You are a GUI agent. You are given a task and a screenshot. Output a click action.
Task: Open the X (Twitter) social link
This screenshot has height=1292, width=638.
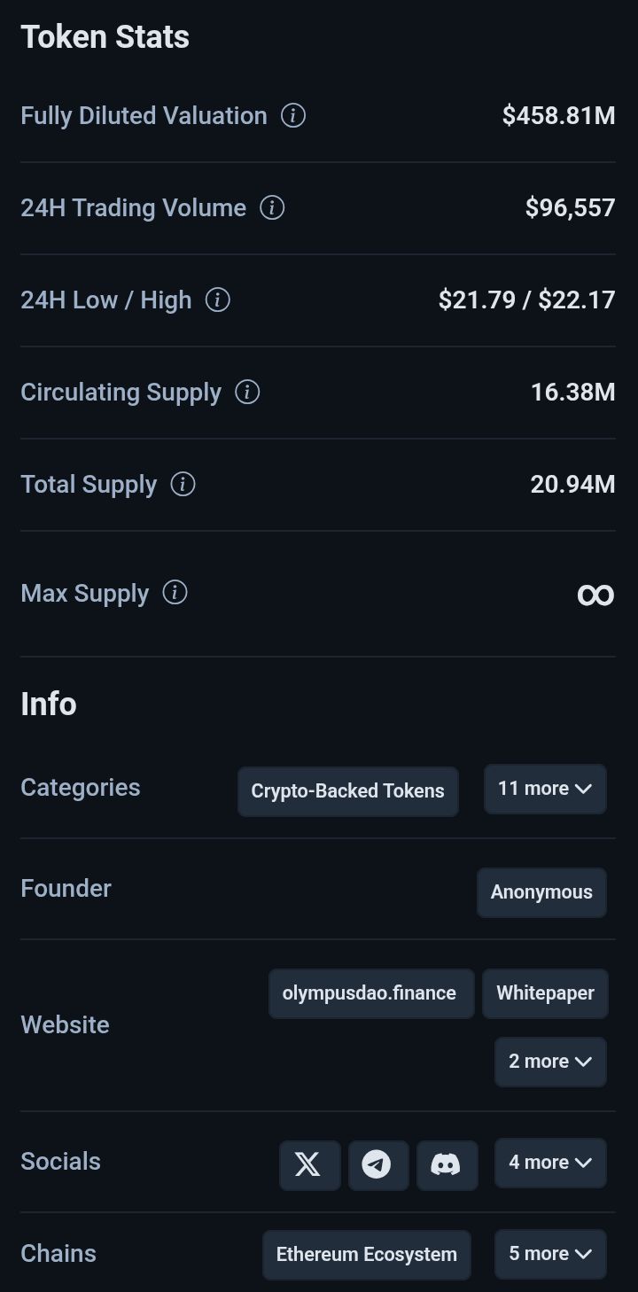(x=309, y=1164)
